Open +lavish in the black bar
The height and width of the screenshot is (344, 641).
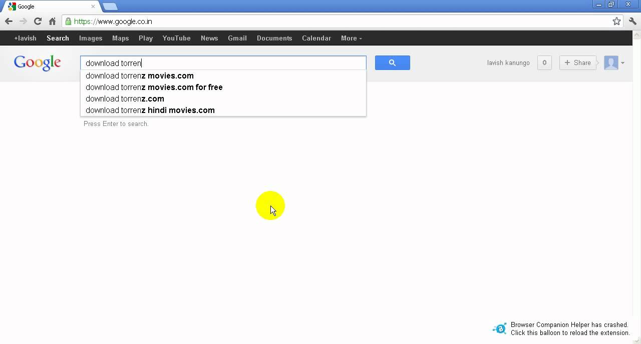(x=26, y=38)
